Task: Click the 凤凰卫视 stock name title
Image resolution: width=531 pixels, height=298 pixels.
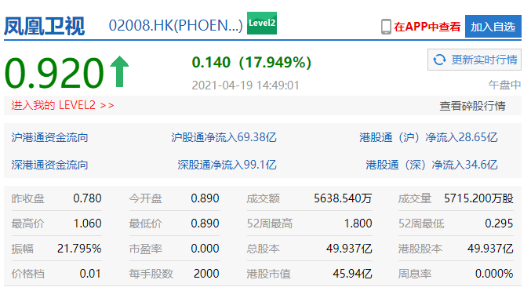Action: [x=45, y=26]
